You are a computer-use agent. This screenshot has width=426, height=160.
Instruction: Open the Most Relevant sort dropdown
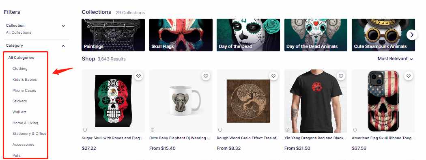click(x=395, y=59)
